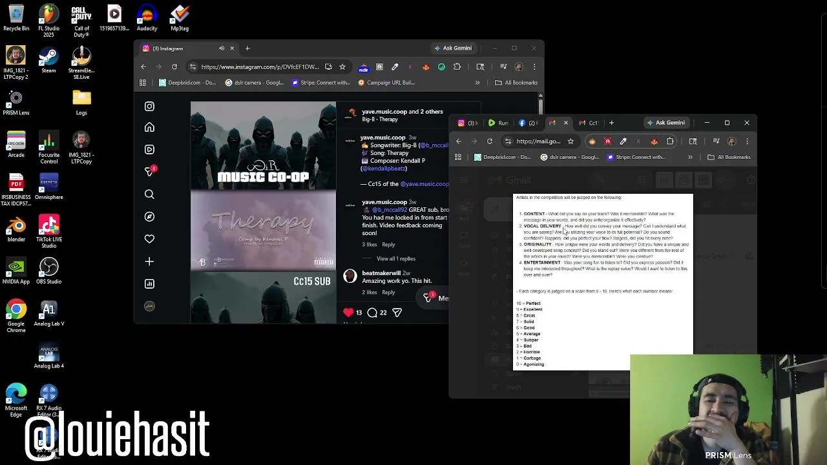Open Chrome menu in the Instagram window

534,67
